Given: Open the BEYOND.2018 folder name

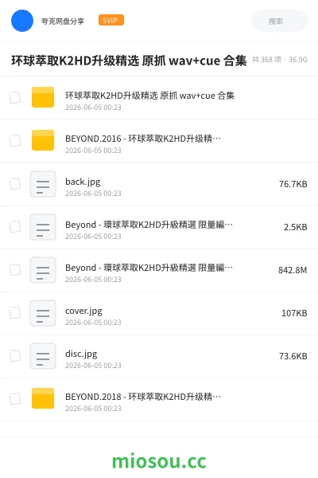Looking at the screenshot, I should [x=143, y=397].
